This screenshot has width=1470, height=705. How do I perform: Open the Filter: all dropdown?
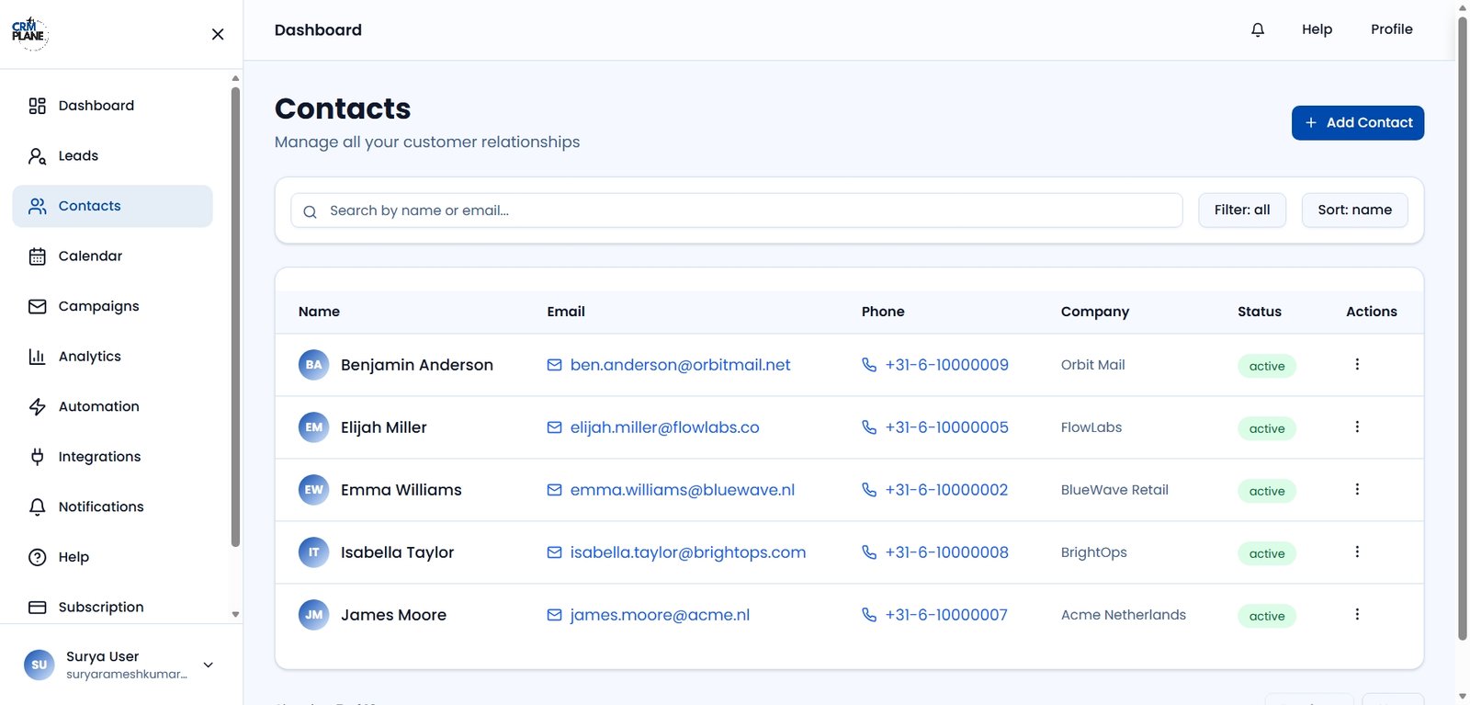(1241, 210)
